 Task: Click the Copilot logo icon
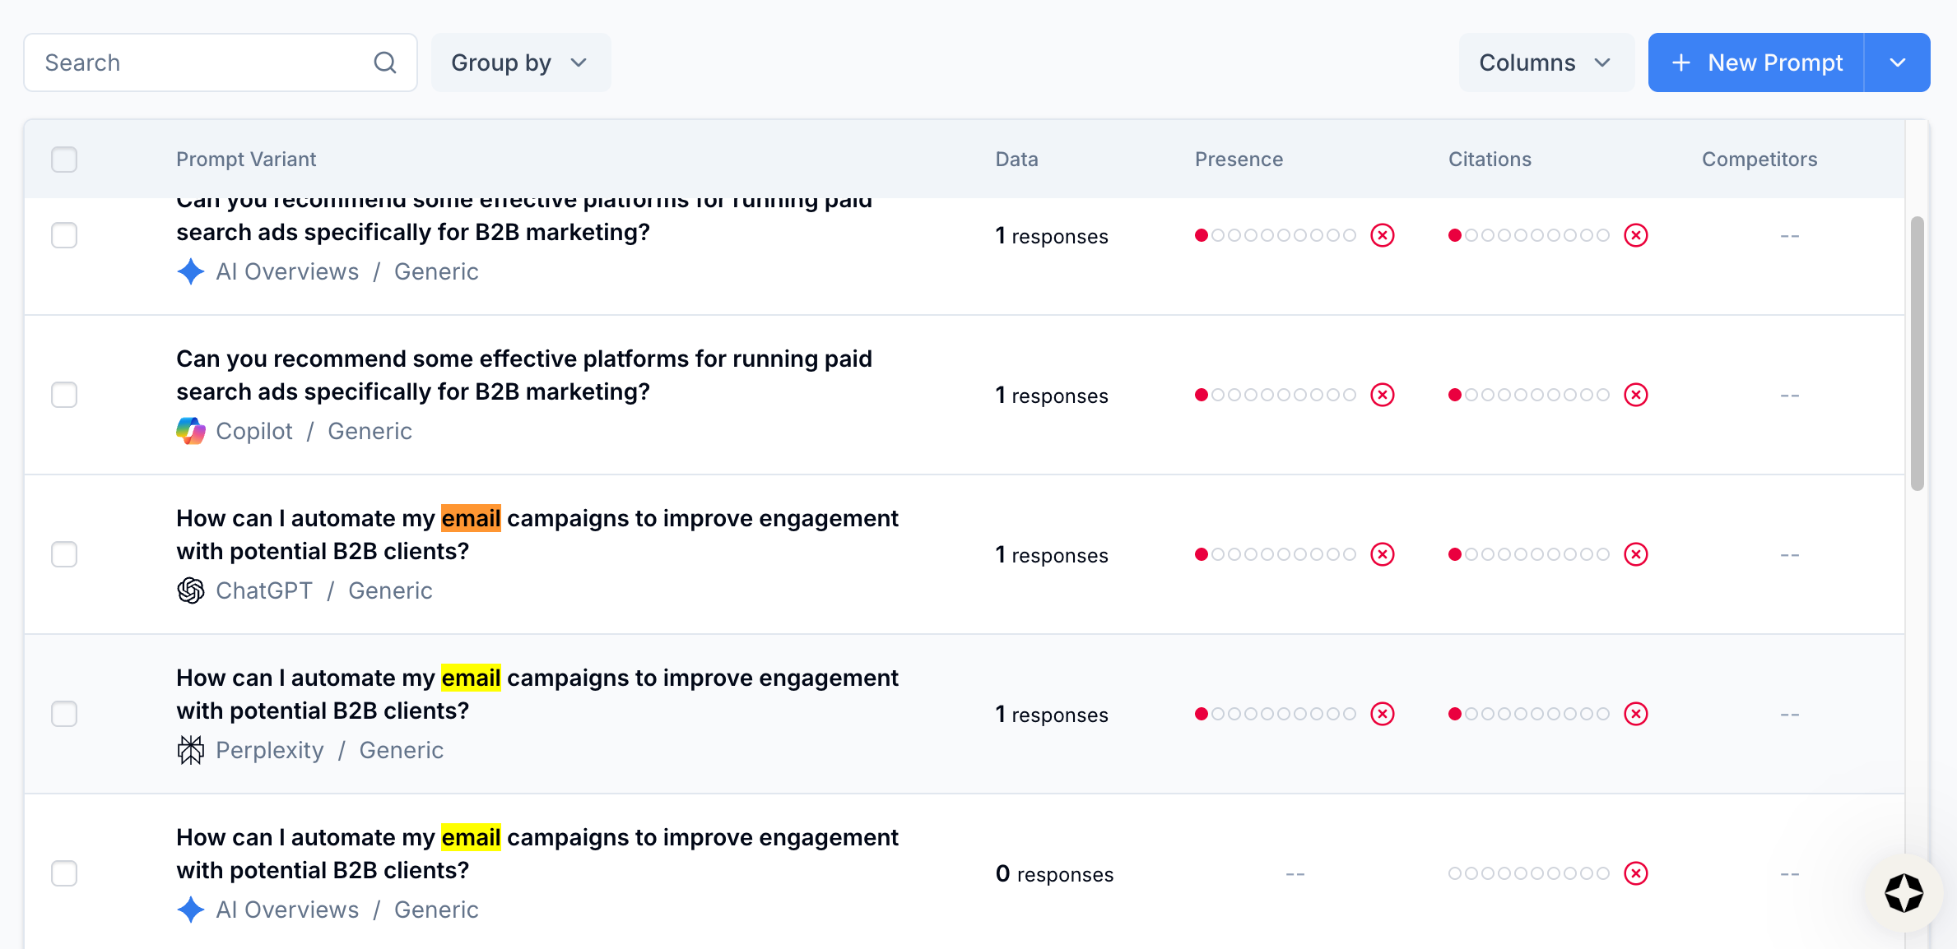pos(191,431)
